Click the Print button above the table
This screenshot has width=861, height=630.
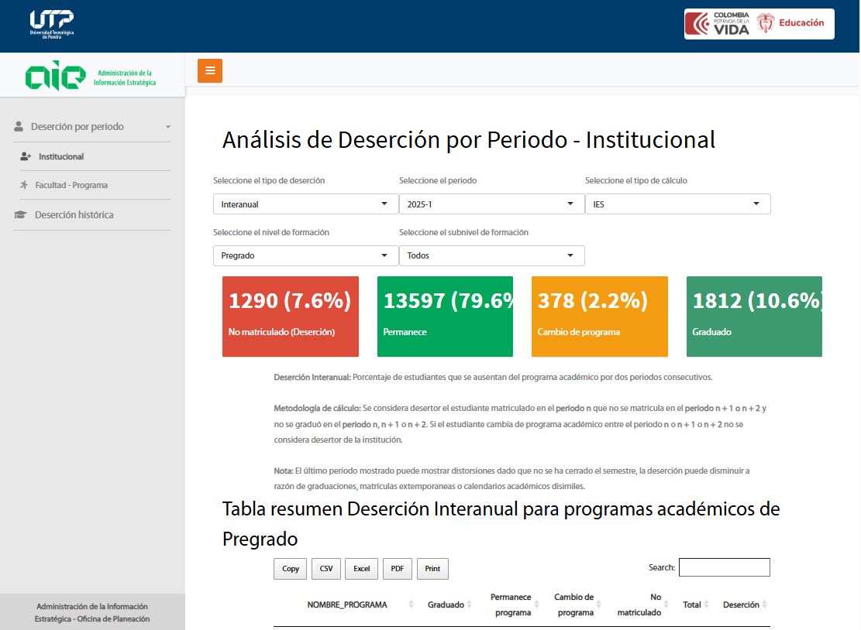[432, 568]
